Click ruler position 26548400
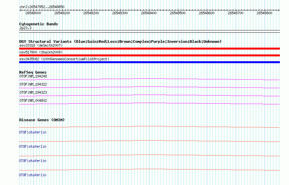Image resolution: width=289 pixels, height=185 pixels. (x=149, y=13)
